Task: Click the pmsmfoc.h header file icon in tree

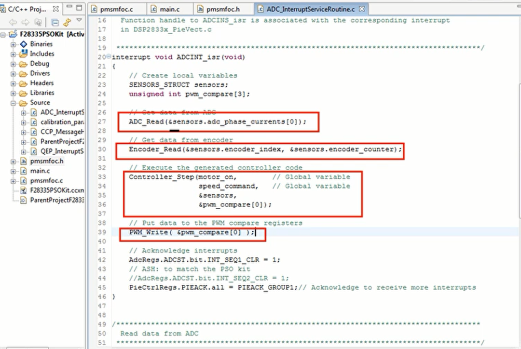Action: 24,161
